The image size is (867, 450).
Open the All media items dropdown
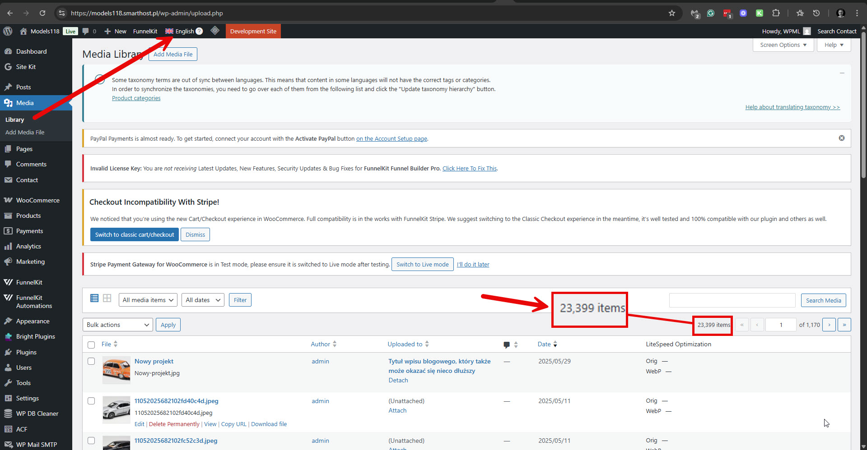tap(148, 300)
